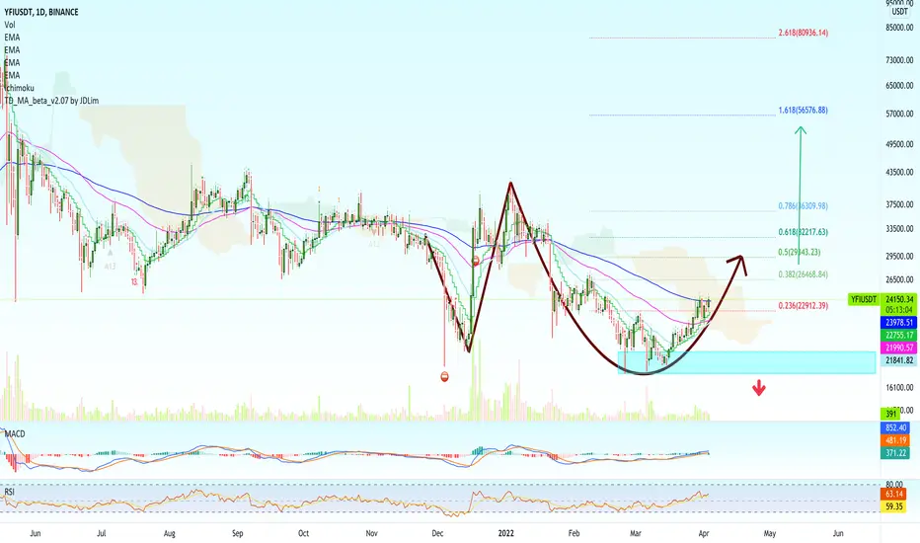
Task: Click the orange MACD signal label 481.19
Action: point(896,440)
